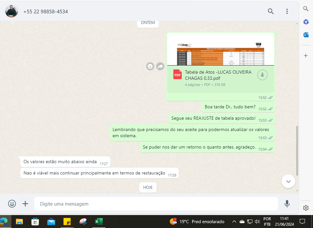Click the chat vertical scrollbar
The height and width of the screenshot is (228, 313).
(x=297, y=151)
